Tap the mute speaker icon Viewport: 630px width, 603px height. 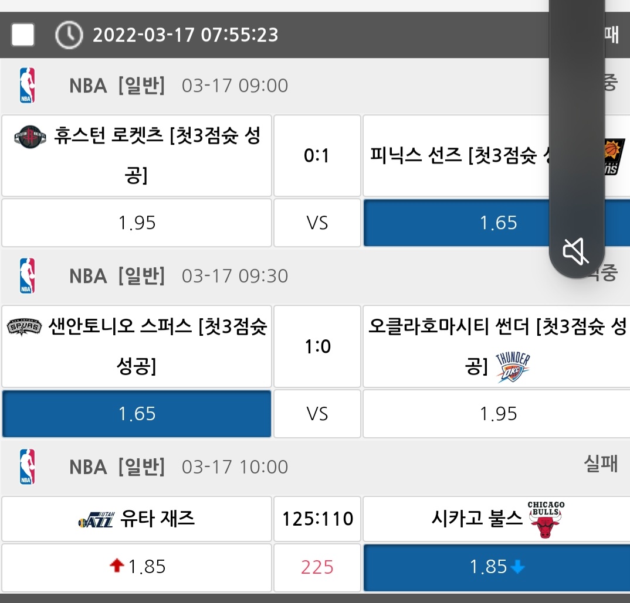click(x=576, y=251)
